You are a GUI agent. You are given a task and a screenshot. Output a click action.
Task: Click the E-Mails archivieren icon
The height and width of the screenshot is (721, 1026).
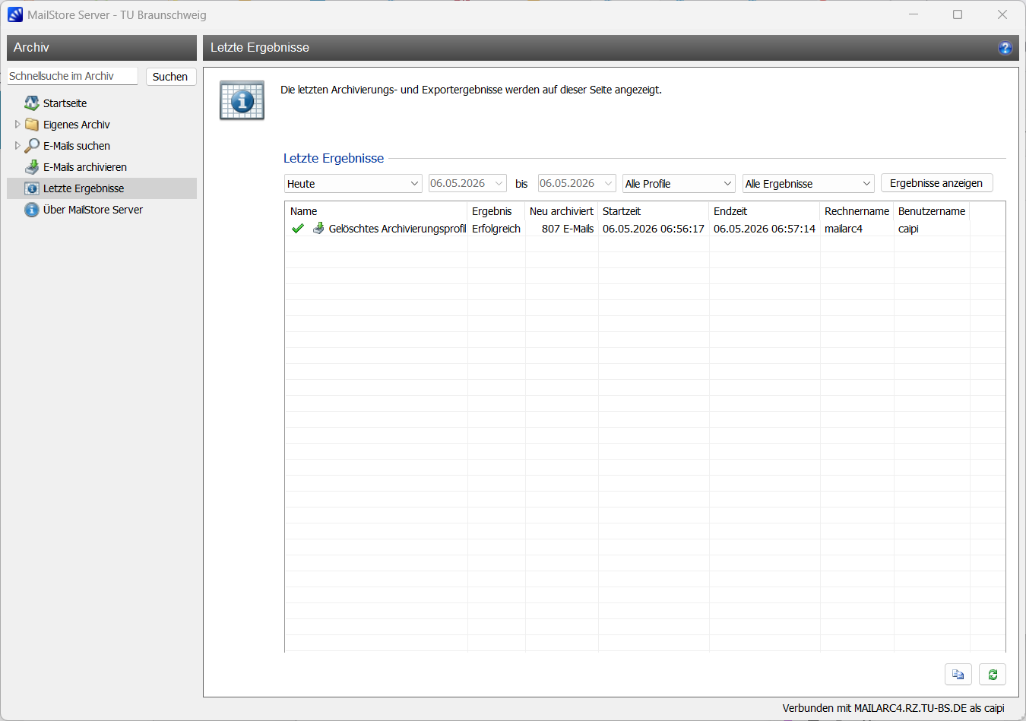(32, 167)
